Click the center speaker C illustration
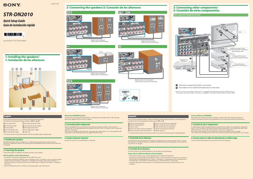Viewport: 253px width, 179px height. click(x=102, y=58)
